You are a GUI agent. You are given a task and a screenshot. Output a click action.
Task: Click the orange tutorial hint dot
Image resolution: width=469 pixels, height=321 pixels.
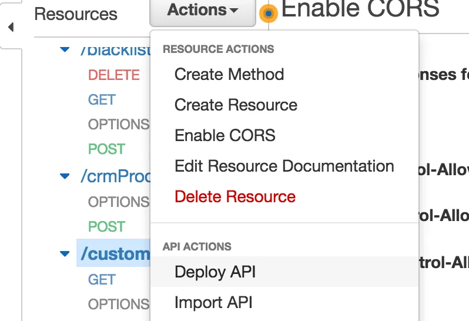[x=269, y=13]
